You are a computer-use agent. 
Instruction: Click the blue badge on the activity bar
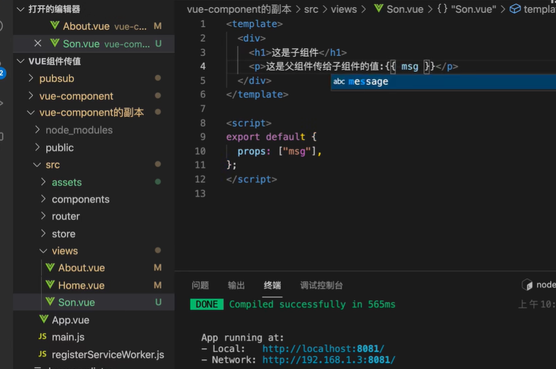(x=2, y=73)
